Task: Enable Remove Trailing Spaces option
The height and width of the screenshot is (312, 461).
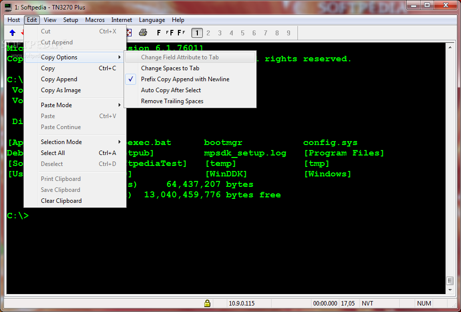Action: (190, 101)
